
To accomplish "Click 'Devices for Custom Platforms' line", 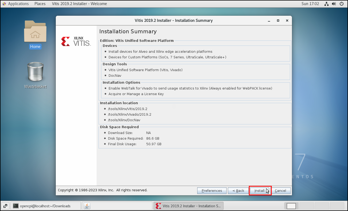I will [x=167, y=57].
